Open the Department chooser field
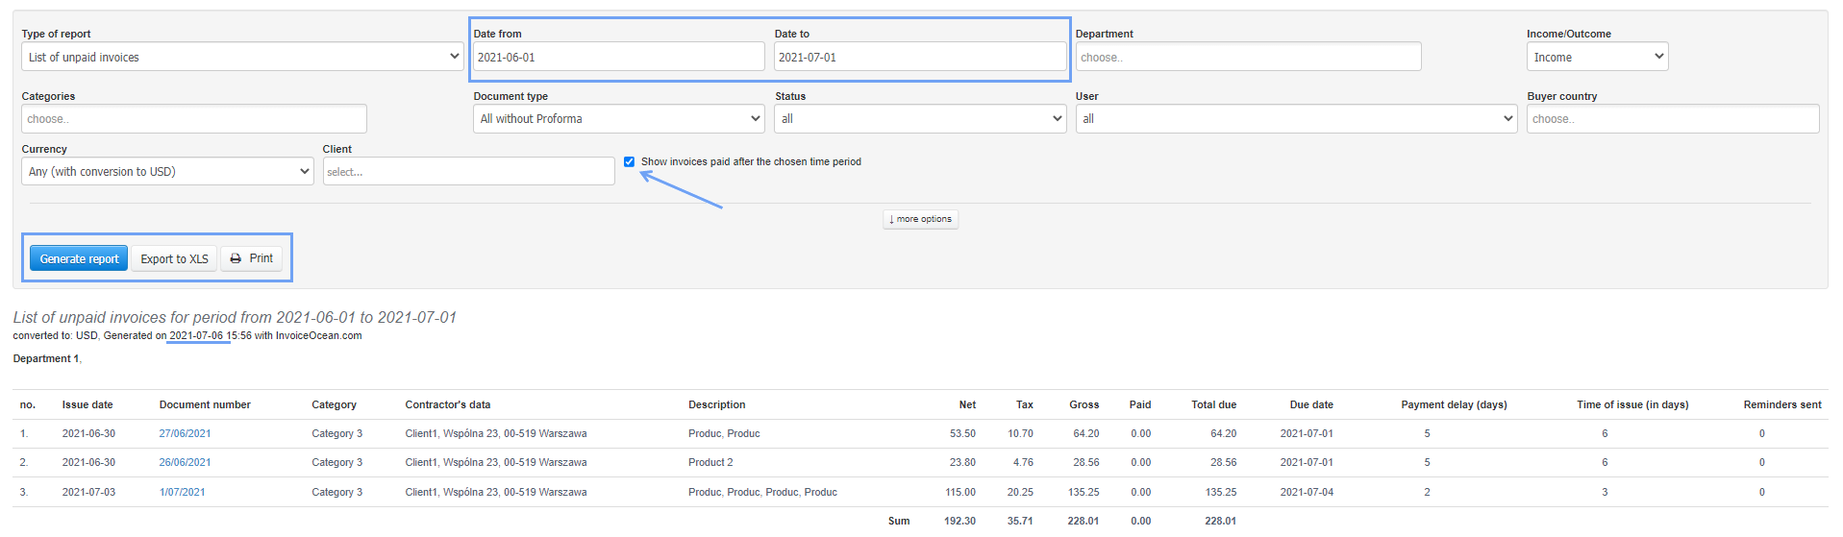The image size is (1843, 537). [1248, 57]
